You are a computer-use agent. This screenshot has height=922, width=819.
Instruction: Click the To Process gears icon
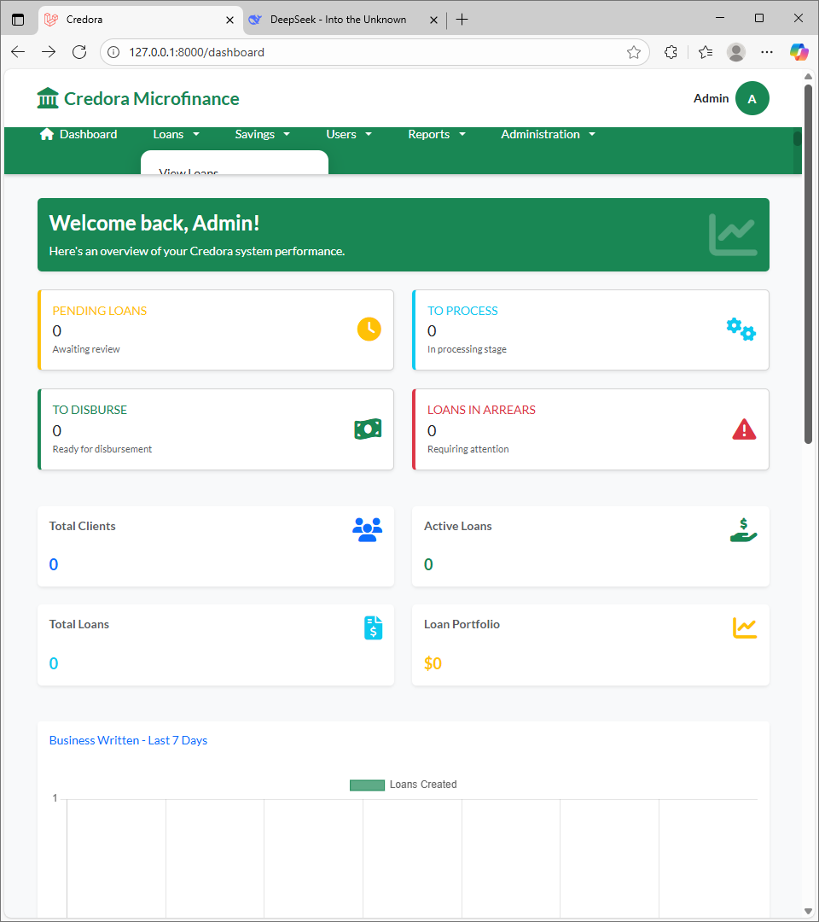(741, 329)
